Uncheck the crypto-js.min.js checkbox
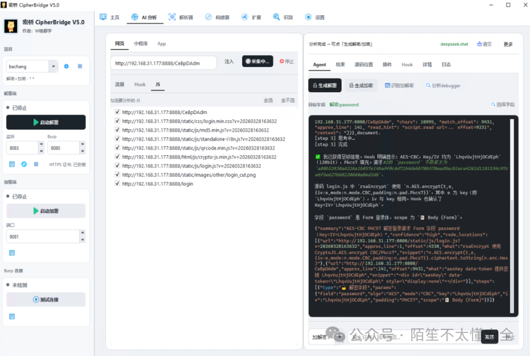The width and height of the screenshot is (530, 356). click(117, 157)
